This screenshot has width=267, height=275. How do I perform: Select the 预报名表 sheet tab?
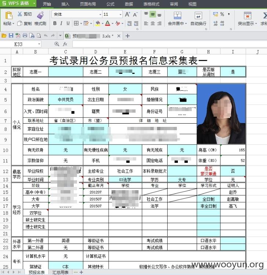pyautogui.click(x=37, y=272)
